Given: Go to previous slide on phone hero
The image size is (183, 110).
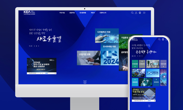Looking at the screenshot, I should point(138,56).
